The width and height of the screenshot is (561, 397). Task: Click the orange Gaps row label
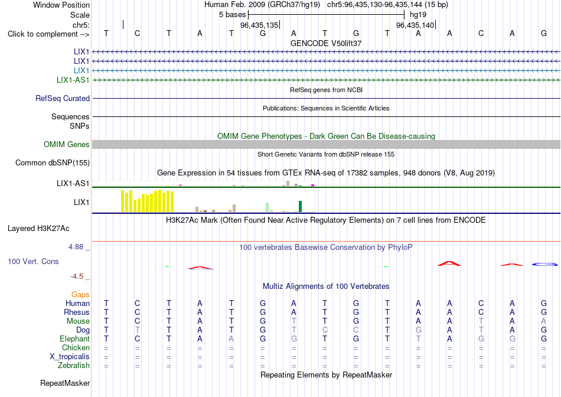[x=80, y=294]
